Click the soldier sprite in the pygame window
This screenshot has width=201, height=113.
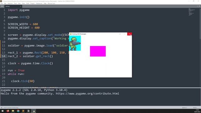coord(75,43)
